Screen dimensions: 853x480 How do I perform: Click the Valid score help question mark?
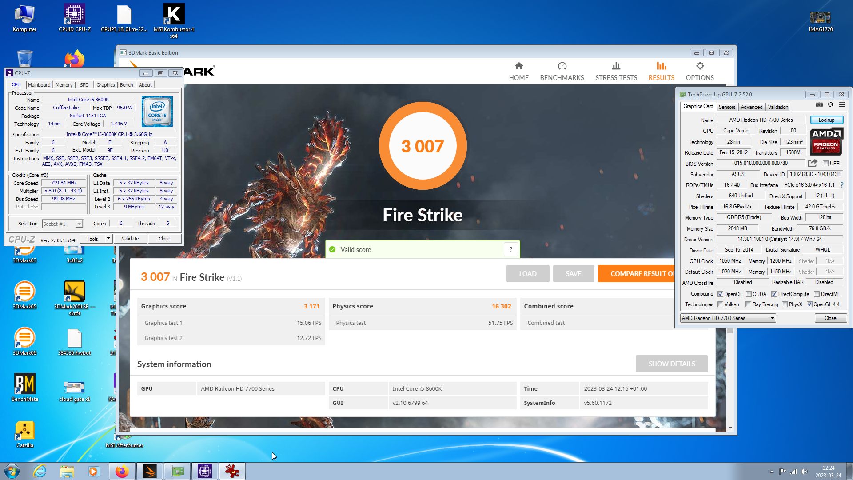click(x=511, y=249)
